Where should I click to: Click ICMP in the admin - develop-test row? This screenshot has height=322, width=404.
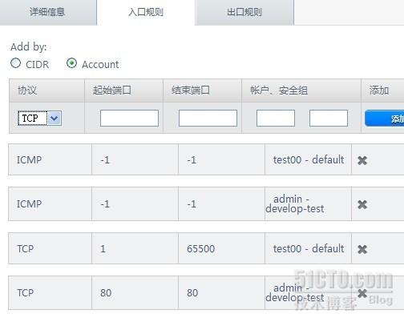tap(29, 204)
